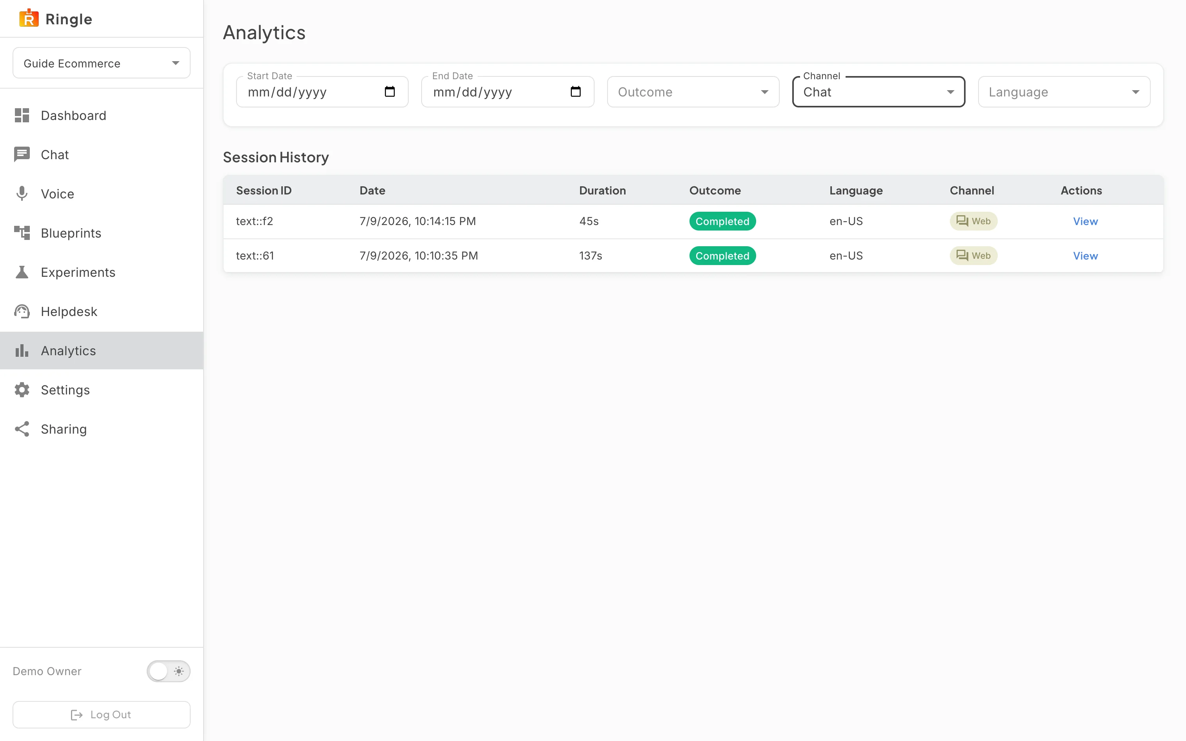Screen dimensions: 1186x741
Task: Click the Completed badge for text::f2
Action: pyautogui.click(x=722, y=221)
